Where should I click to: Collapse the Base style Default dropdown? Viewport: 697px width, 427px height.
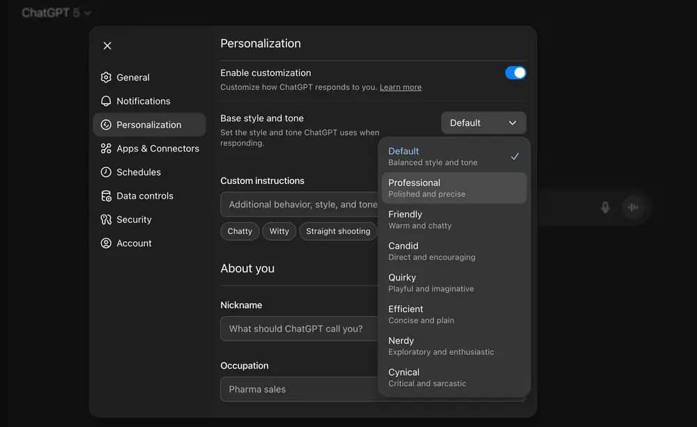(x=484, y=123)
